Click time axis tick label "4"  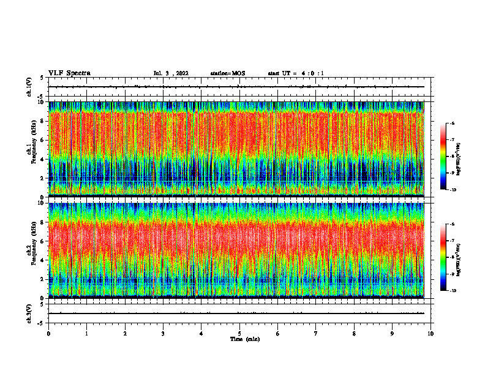201,334
